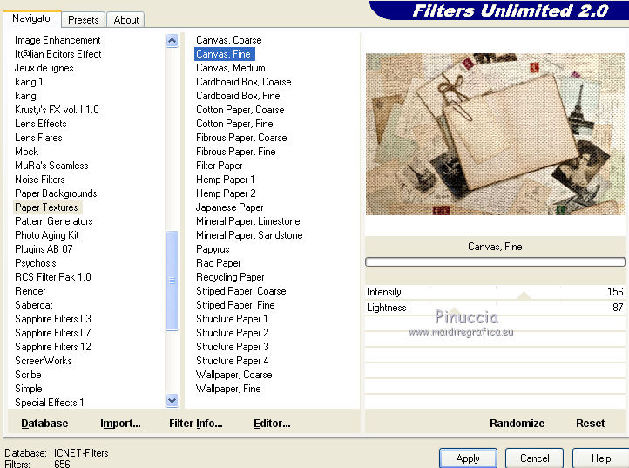Choose Canvas, Coarse filter
The height and width of the screenshot is (468, 629).
pos(228,40)
